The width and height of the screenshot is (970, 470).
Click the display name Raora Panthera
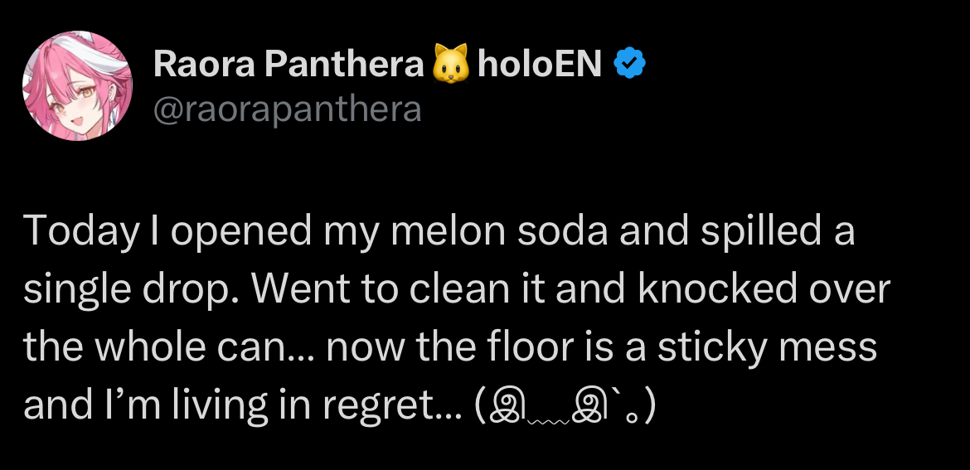[289, 64]
